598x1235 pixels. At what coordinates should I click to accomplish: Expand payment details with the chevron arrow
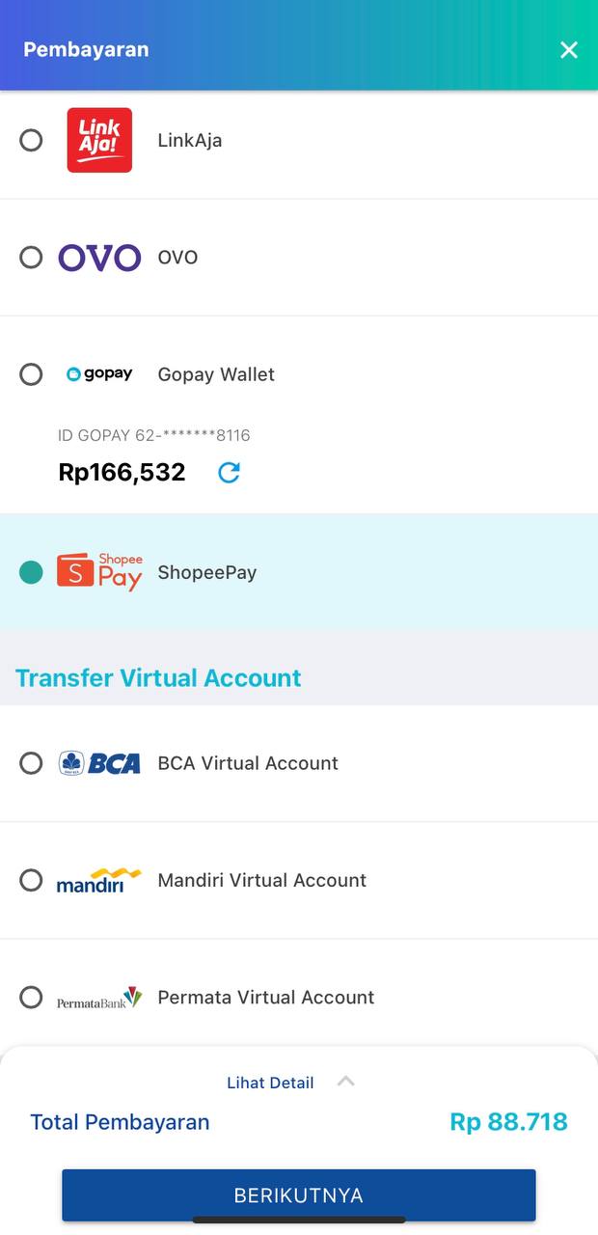pyautogui.click(x=345, y=1082)
